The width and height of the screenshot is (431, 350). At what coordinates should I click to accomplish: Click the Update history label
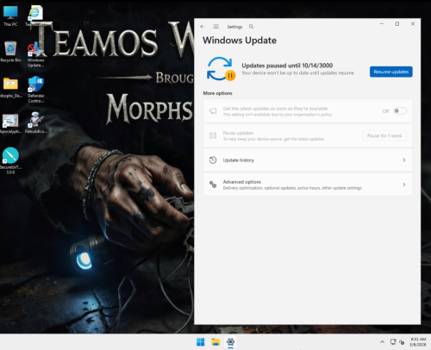click(239, 160)
